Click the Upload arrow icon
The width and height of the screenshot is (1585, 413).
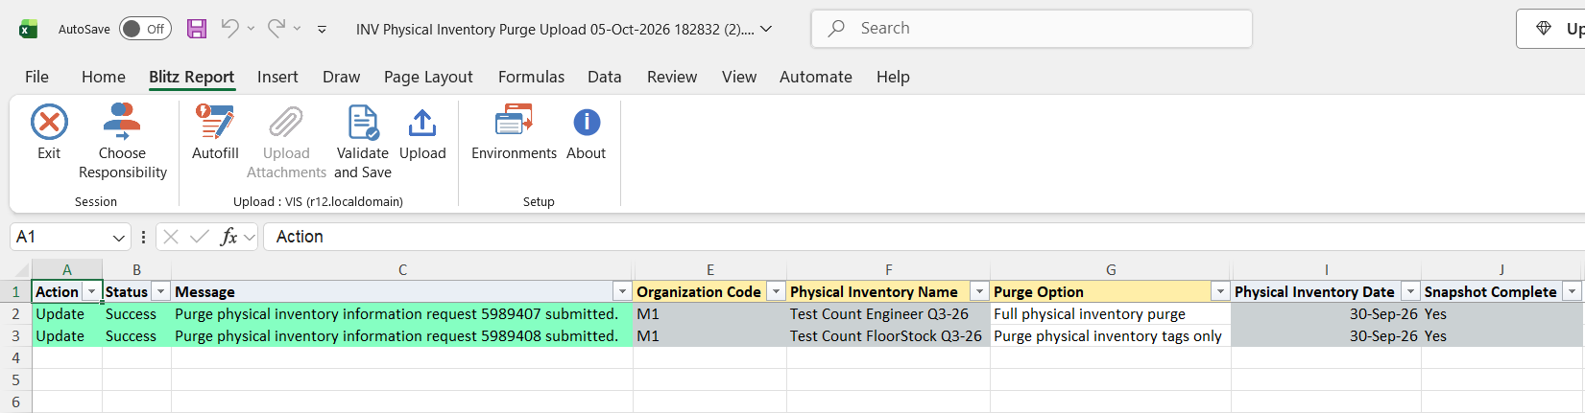(422, 123)
